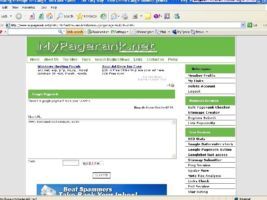This screenshot has height=200, width=267.
Task: Open Sitemaps Creator service
Action: [204, 113]
